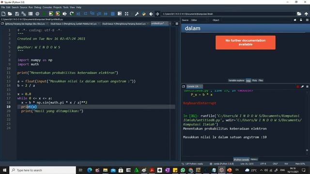The width and height of the screenshot is (310, 174).
Task: Clear console with eraser icon
Action: pyautogui.click(x=302, y=87)
